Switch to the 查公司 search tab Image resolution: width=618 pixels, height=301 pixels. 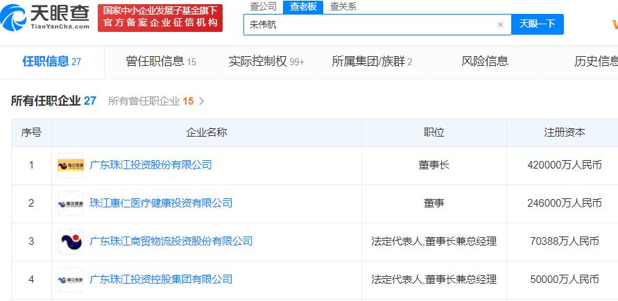(x=264, y=6)
